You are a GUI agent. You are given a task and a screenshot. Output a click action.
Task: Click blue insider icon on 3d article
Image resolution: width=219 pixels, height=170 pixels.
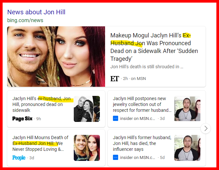point(116,118)
